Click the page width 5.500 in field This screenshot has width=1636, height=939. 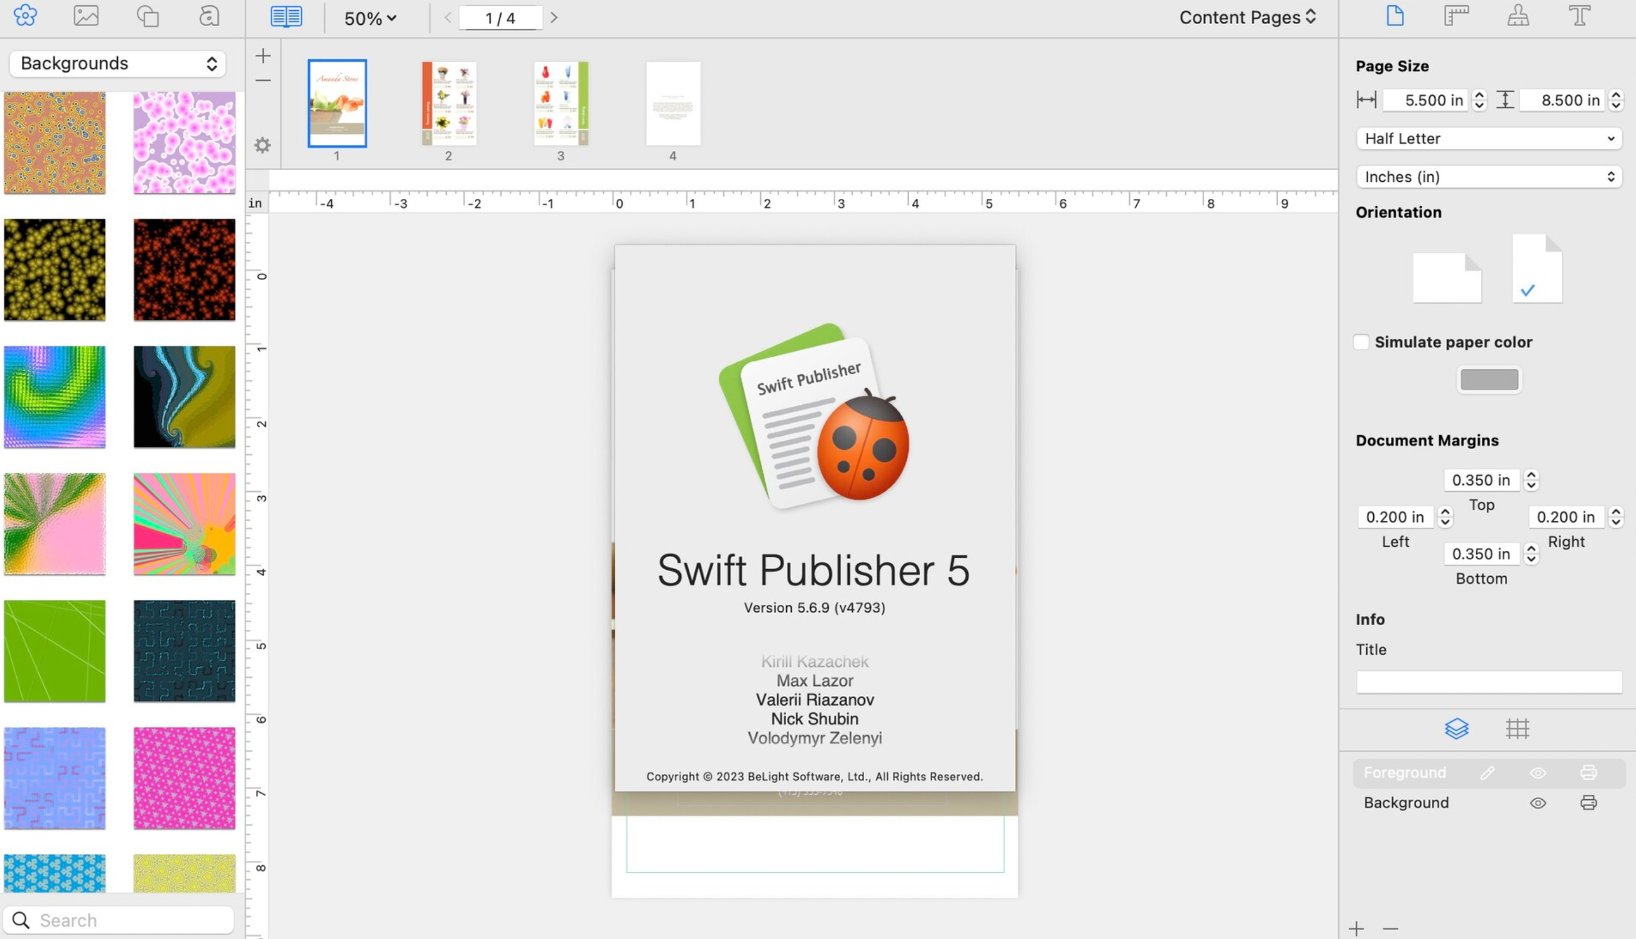[x=1426, y=100]
